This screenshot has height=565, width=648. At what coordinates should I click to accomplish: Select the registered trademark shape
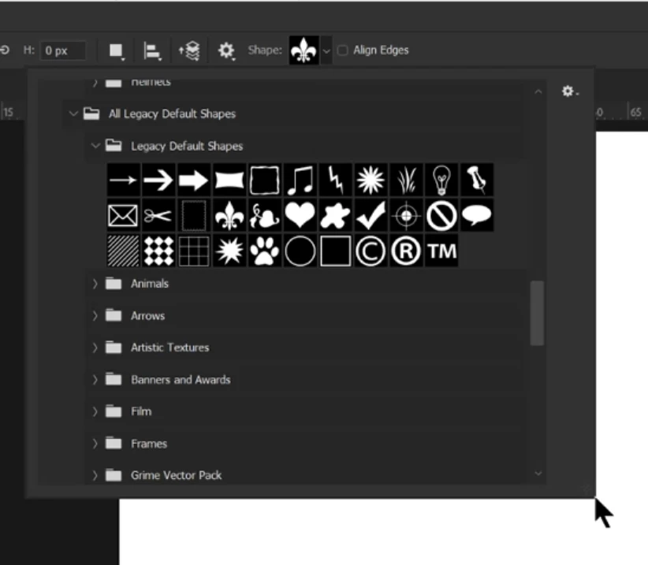point(406,251)
